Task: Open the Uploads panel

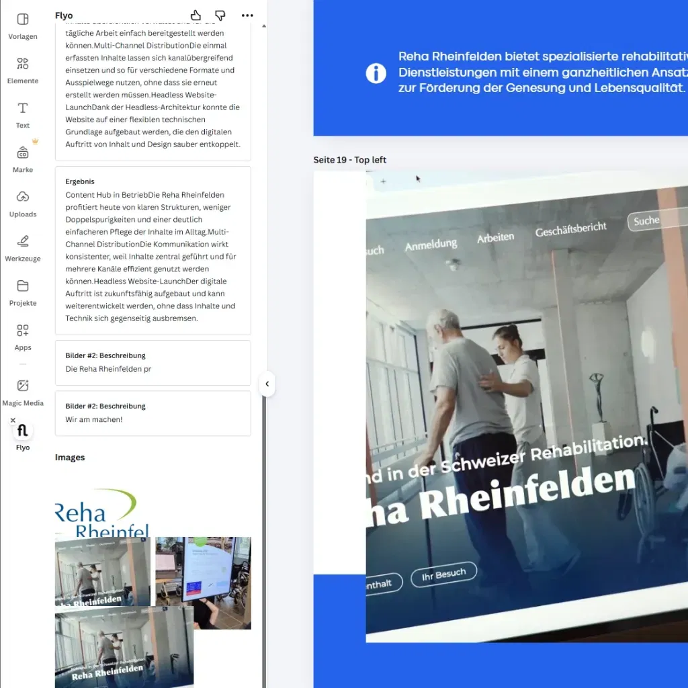Action: click(23, 204)
